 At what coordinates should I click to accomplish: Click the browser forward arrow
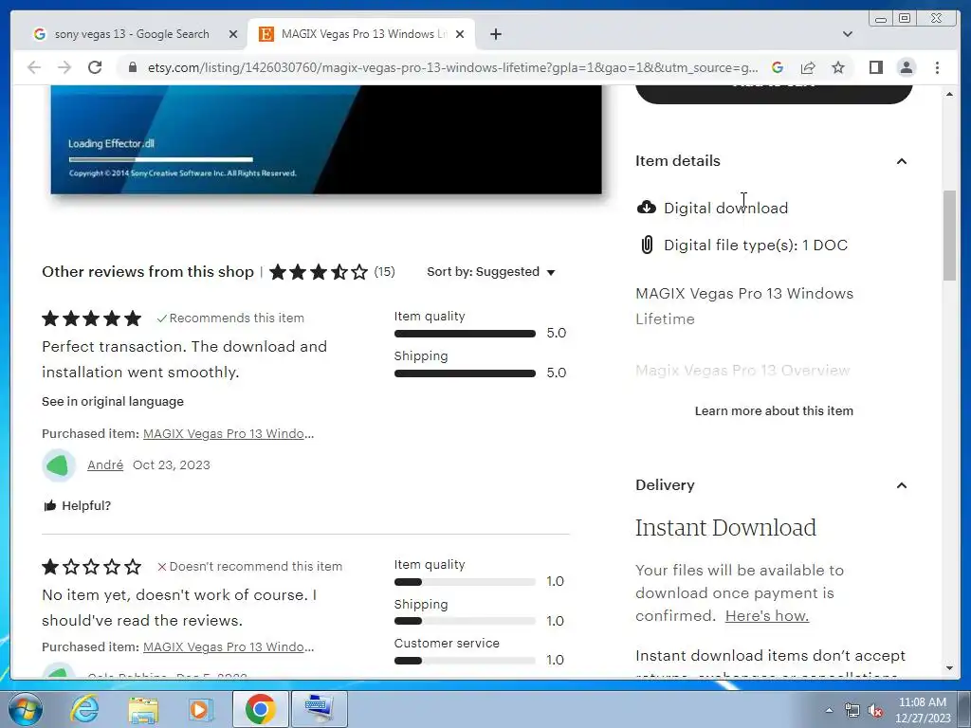pos(64,67)
